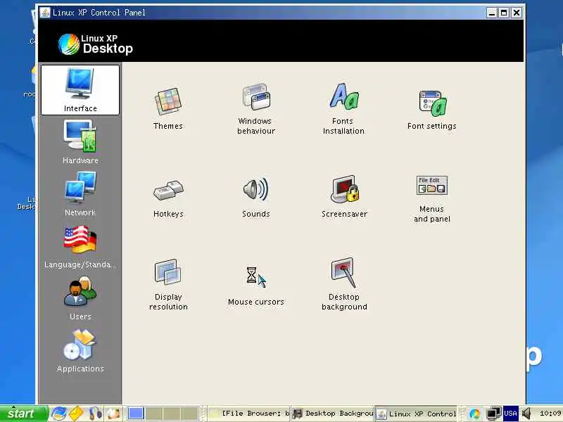Open the headphones quick launch icon
The image size is (563, 422).
pyautogui.click(x=95, y=414)
